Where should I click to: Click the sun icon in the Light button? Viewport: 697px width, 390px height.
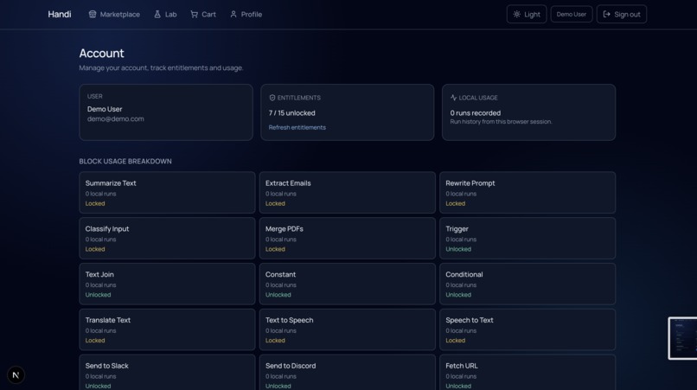pyautogui.click(x=516, y=14)
